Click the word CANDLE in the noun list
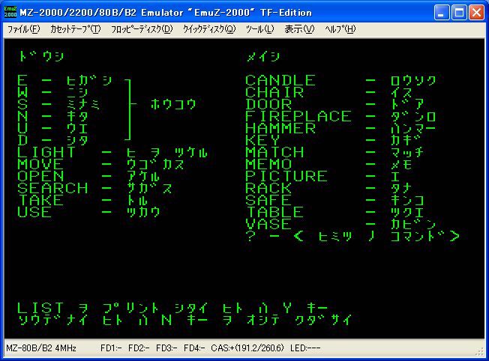Screen dimensions: 489x361 pos(280,80)
